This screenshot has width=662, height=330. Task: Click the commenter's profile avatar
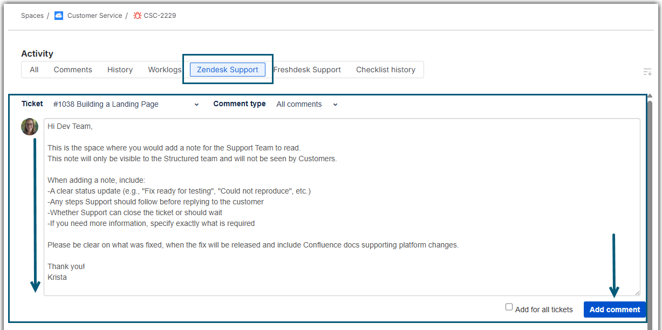[x=30, y=127]
